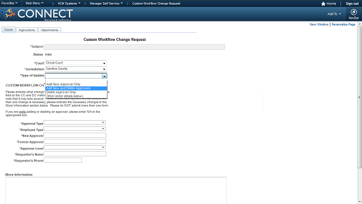The width and height of the screenshot is (362, 204).
Task: Click the scroll up arrow of scrollbar
Action: tap(360, 24)
